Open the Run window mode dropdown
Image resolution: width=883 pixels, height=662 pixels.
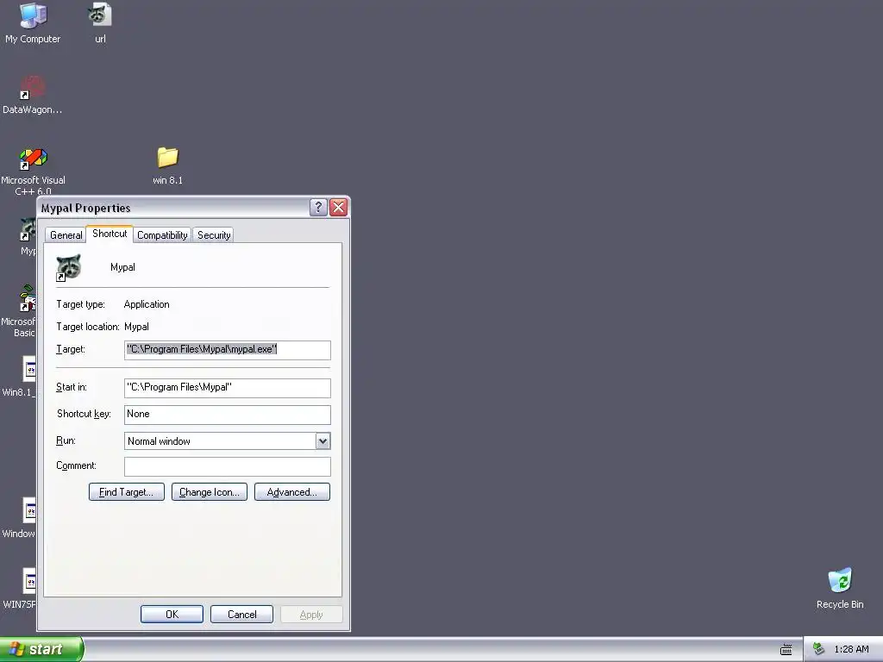pyautogui.click(x=323, y=441)
